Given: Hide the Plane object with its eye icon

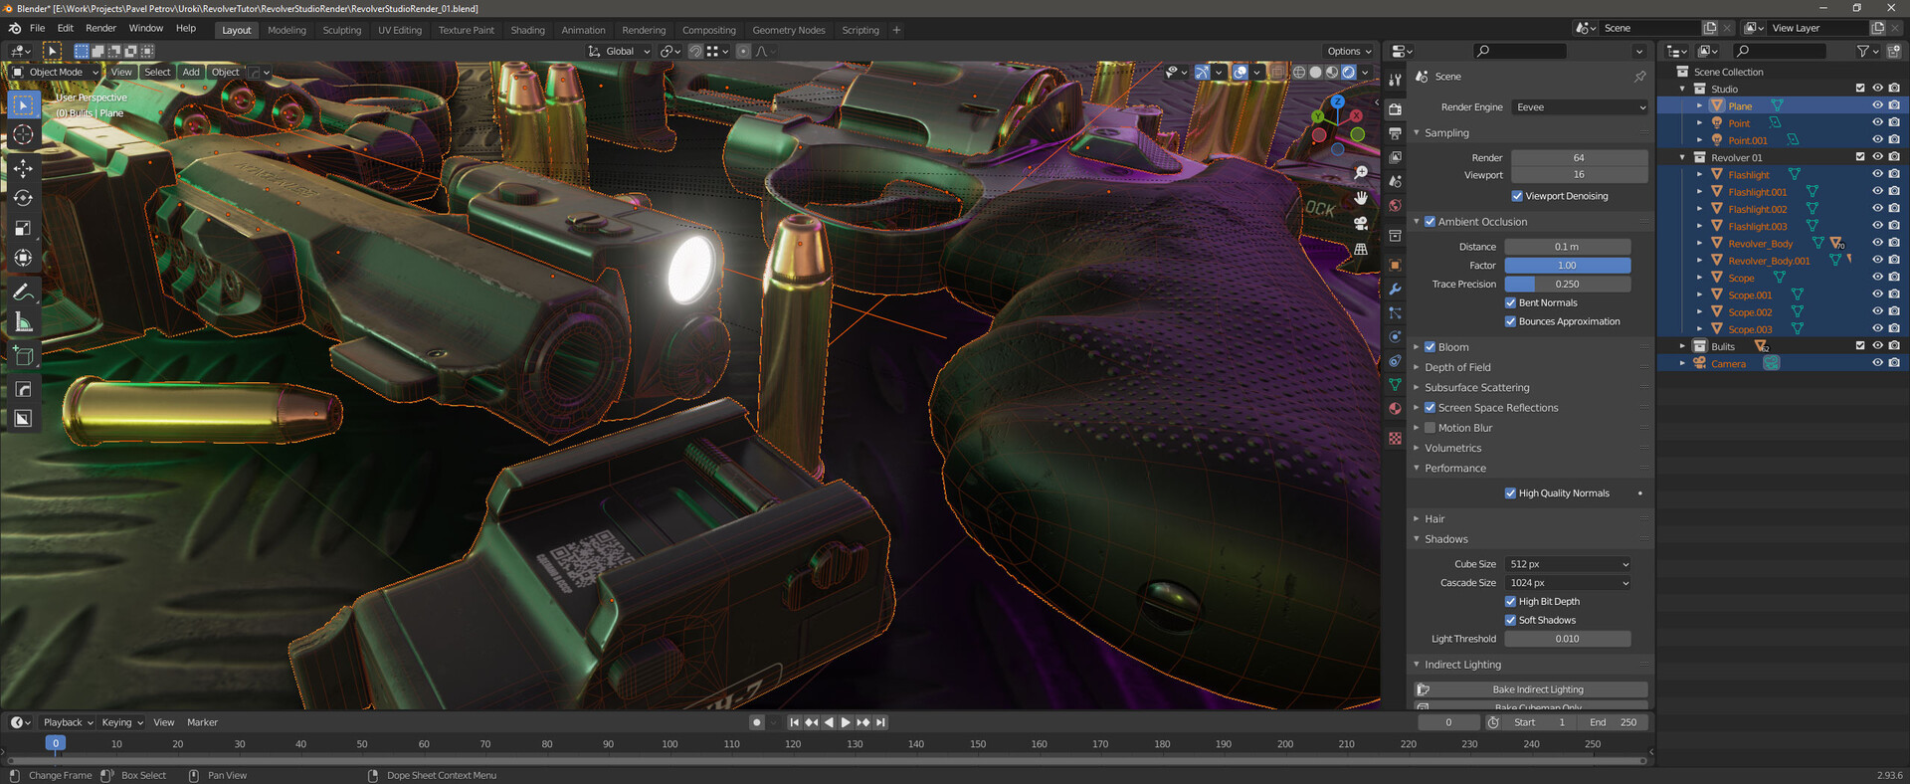Looking at the screenshot, I should [1877, 105].
